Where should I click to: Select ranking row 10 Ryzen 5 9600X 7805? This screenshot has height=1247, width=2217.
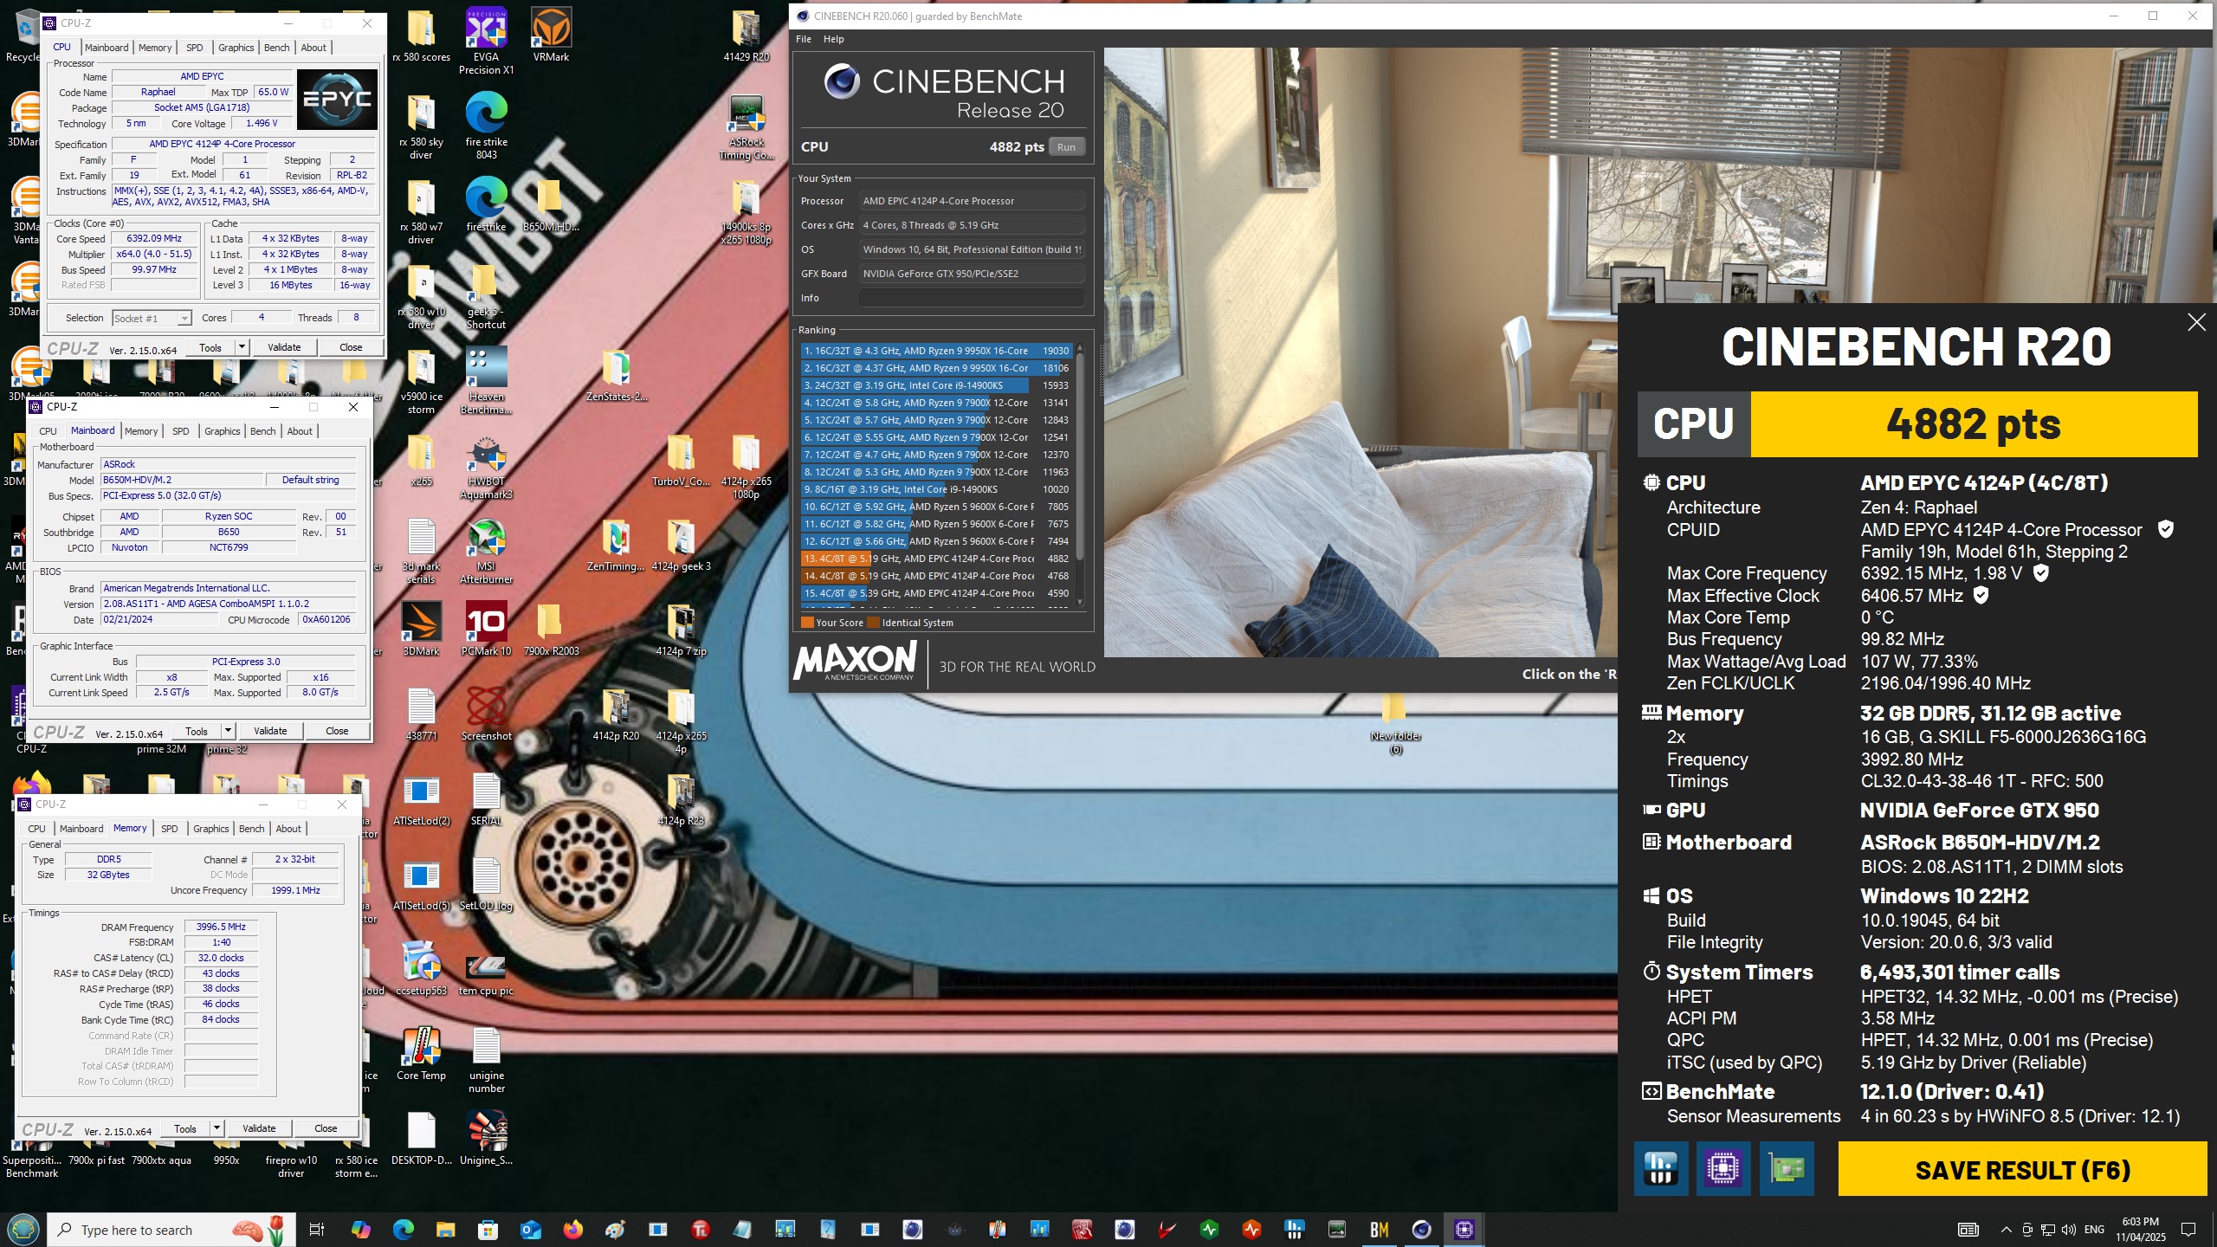tap(936, 507)
